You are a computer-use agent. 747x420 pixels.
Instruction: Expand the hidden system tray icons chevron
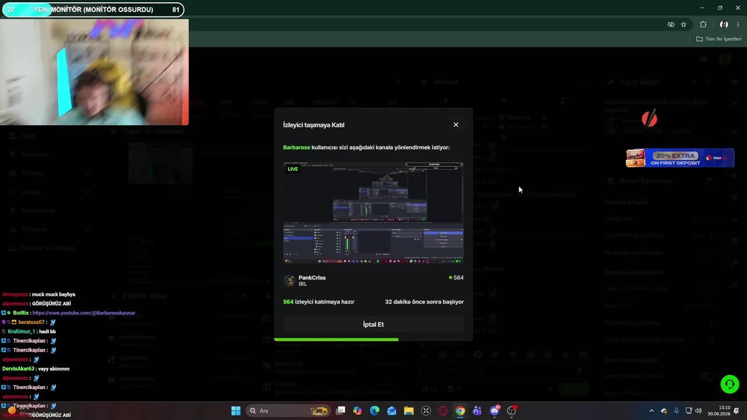tap(651, 411)
